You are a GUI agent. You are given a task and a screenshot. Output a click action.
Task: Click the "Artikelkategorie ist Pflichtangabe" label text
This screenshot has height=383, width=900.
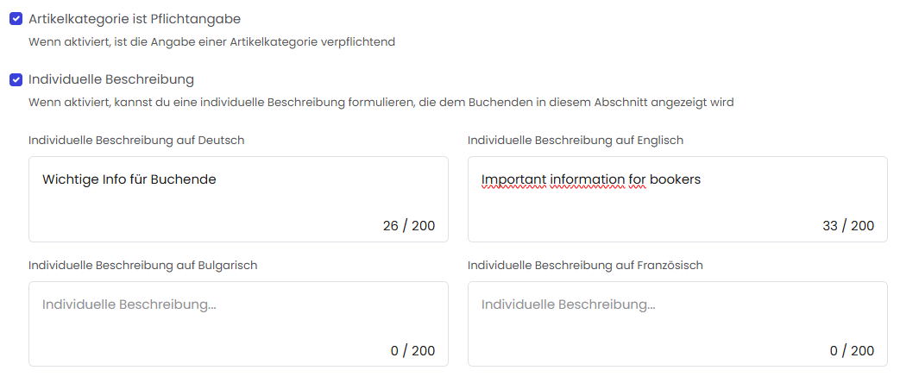click(135, 18)
